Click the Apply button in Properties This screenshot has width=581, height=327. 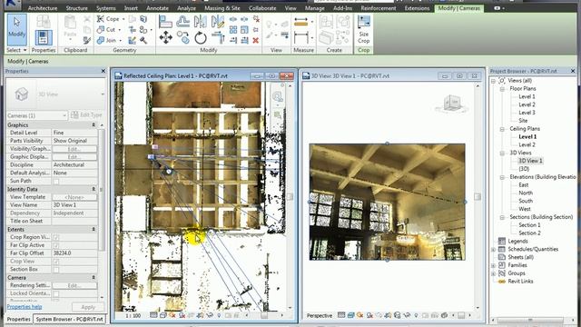pyautogui.click(x=88, y=307)
